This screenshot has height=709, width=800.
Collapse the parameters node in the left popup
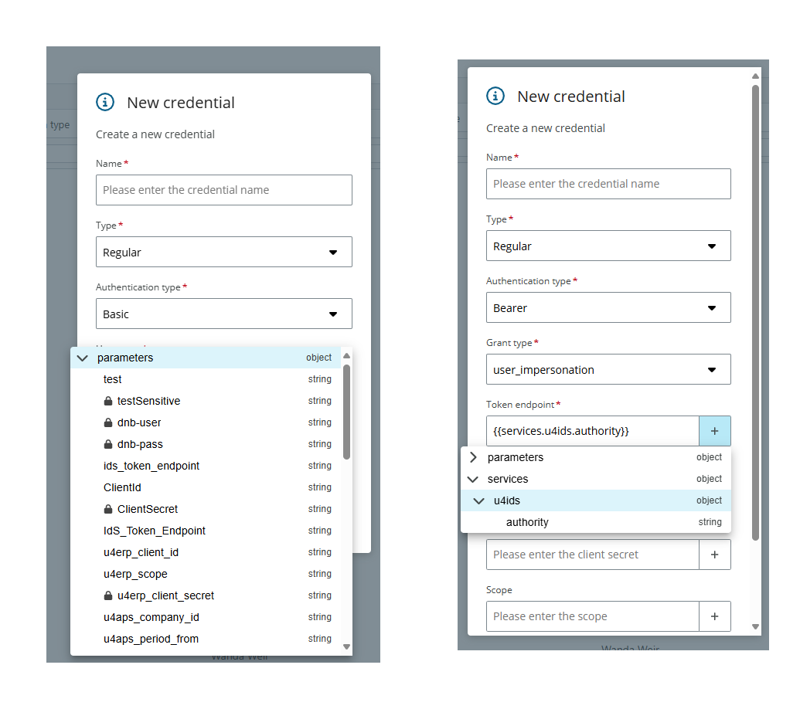pyautogui.click(x=82, y=358)
